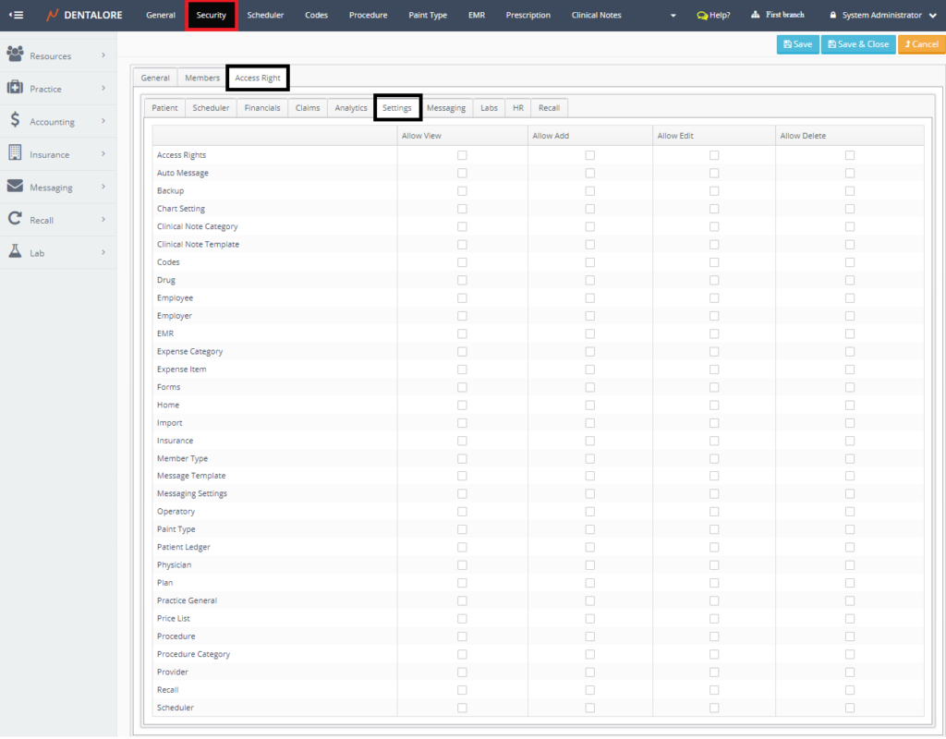Image resolution: width=946 pixels, height=739 pixels.
Task: Open the Help chat bubble icon
Action: point(702,16)
